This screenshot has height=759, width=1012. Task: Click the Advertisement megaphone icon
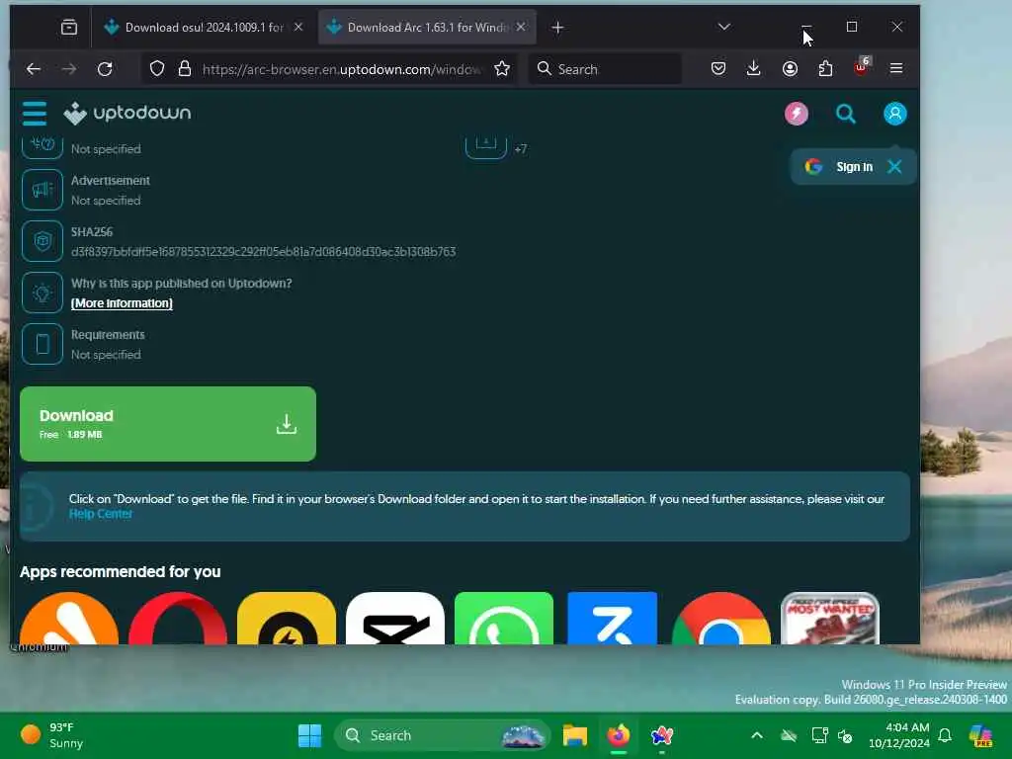pyautogui.click(x=42, y=190)
